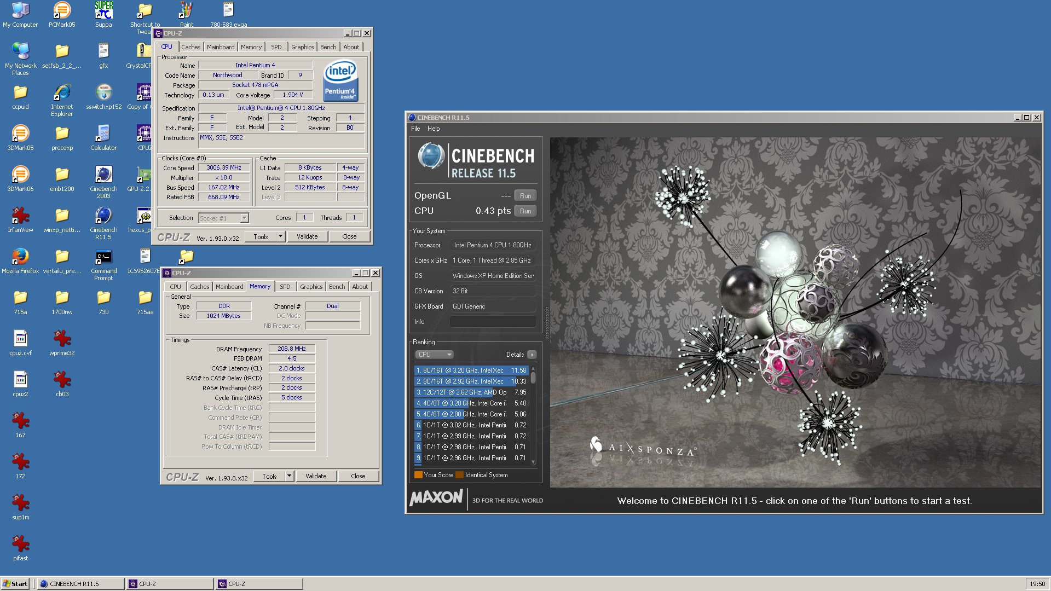The image size is (1051, 591).
Task: Launch Cinebench 2003 desktop icon
Action: click(103, 183)
